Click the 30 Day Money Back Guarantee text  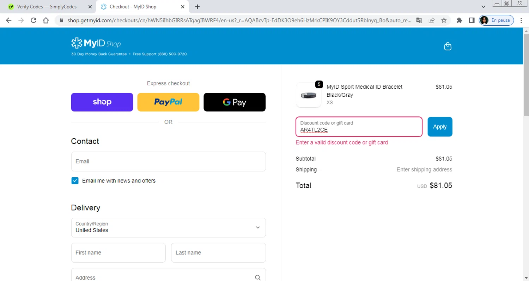pos(99,54)
